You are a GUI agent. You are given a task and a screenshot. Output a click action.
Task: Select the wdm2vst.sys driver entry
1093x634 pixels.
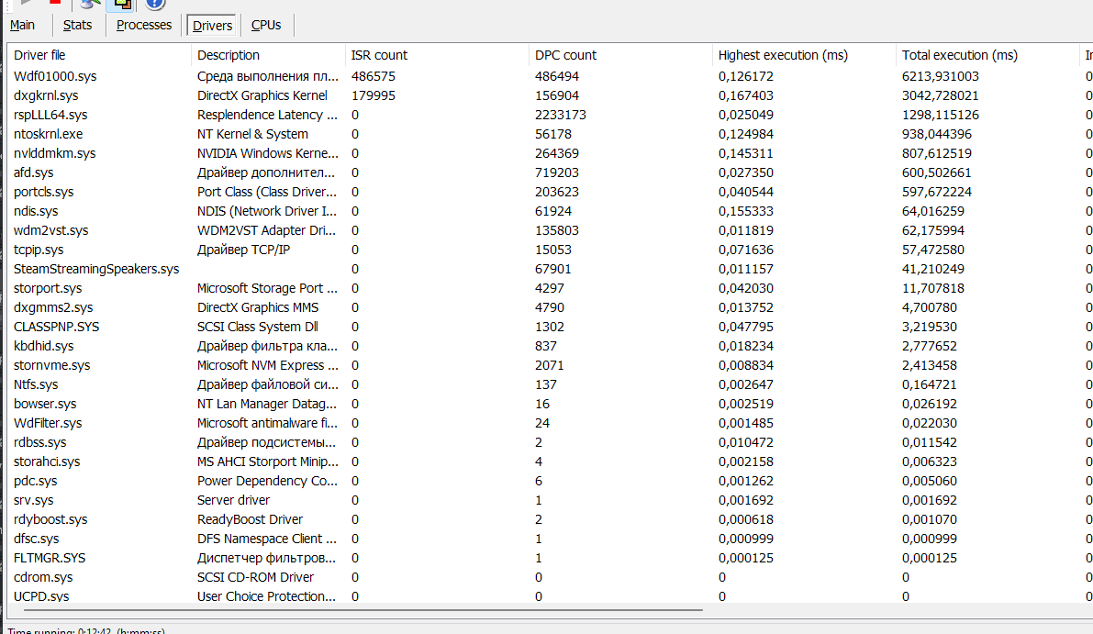[50, 230]
